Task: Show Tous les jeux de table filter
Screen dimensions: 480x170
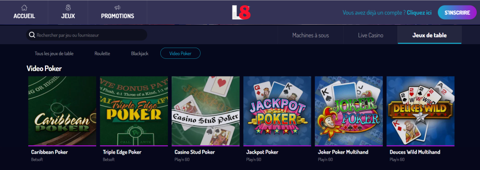Action: (x=54, y=53)
